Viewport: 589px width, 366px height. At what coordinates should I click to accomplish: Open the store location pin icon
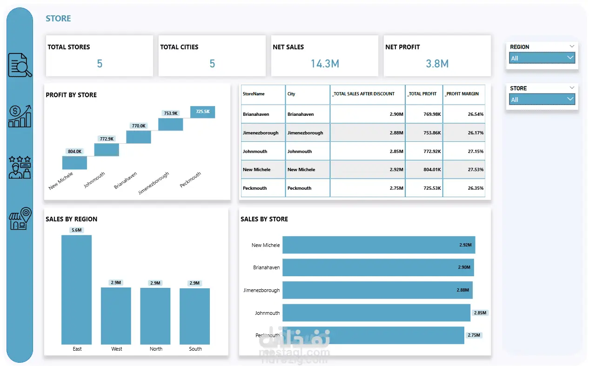20,218
